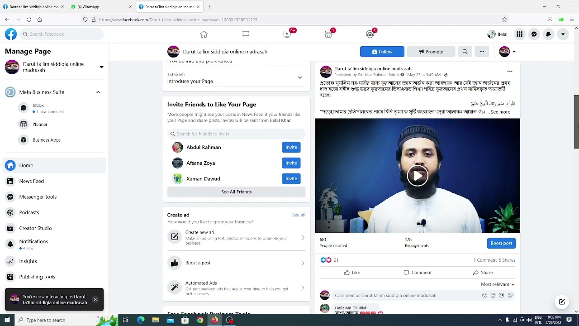Image resolution: width=579 pixels, height=326 pixels.
Task: Click the Boost post button
Action: point(501,243)
